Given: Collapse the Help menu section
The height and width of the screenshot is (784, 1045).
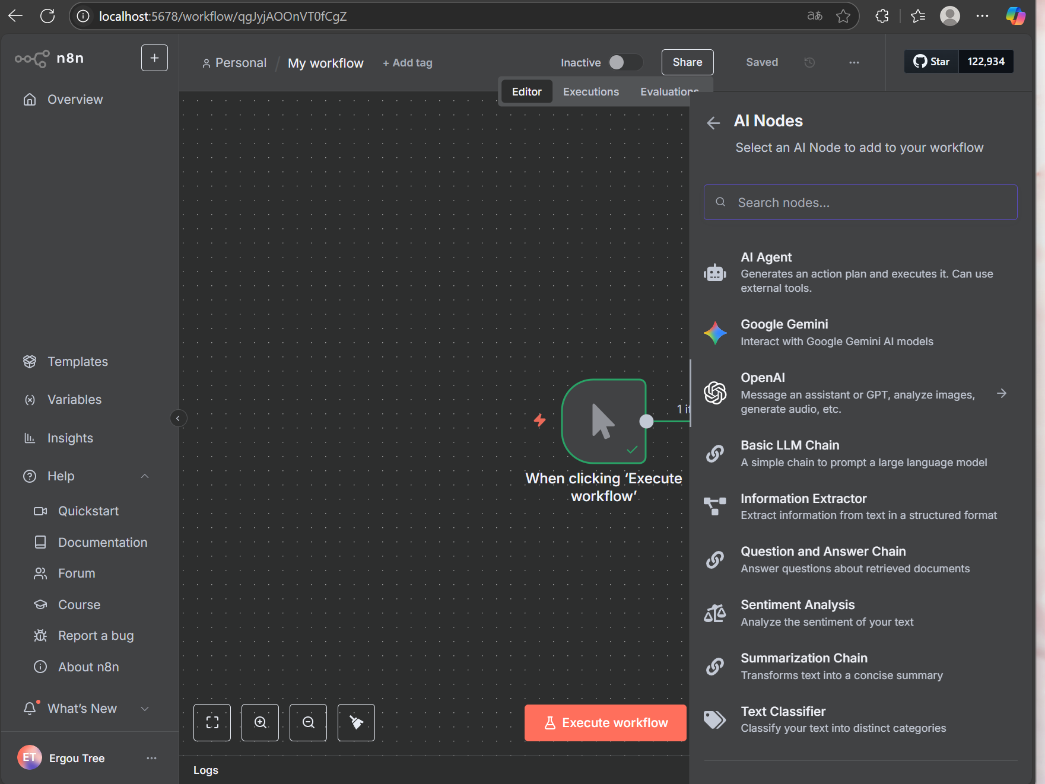Looking at the screenshot, I should [145, 476].
